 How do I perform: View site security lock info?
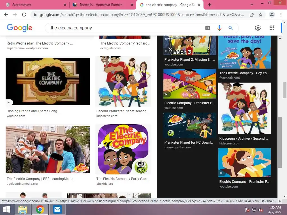[35, 15]
